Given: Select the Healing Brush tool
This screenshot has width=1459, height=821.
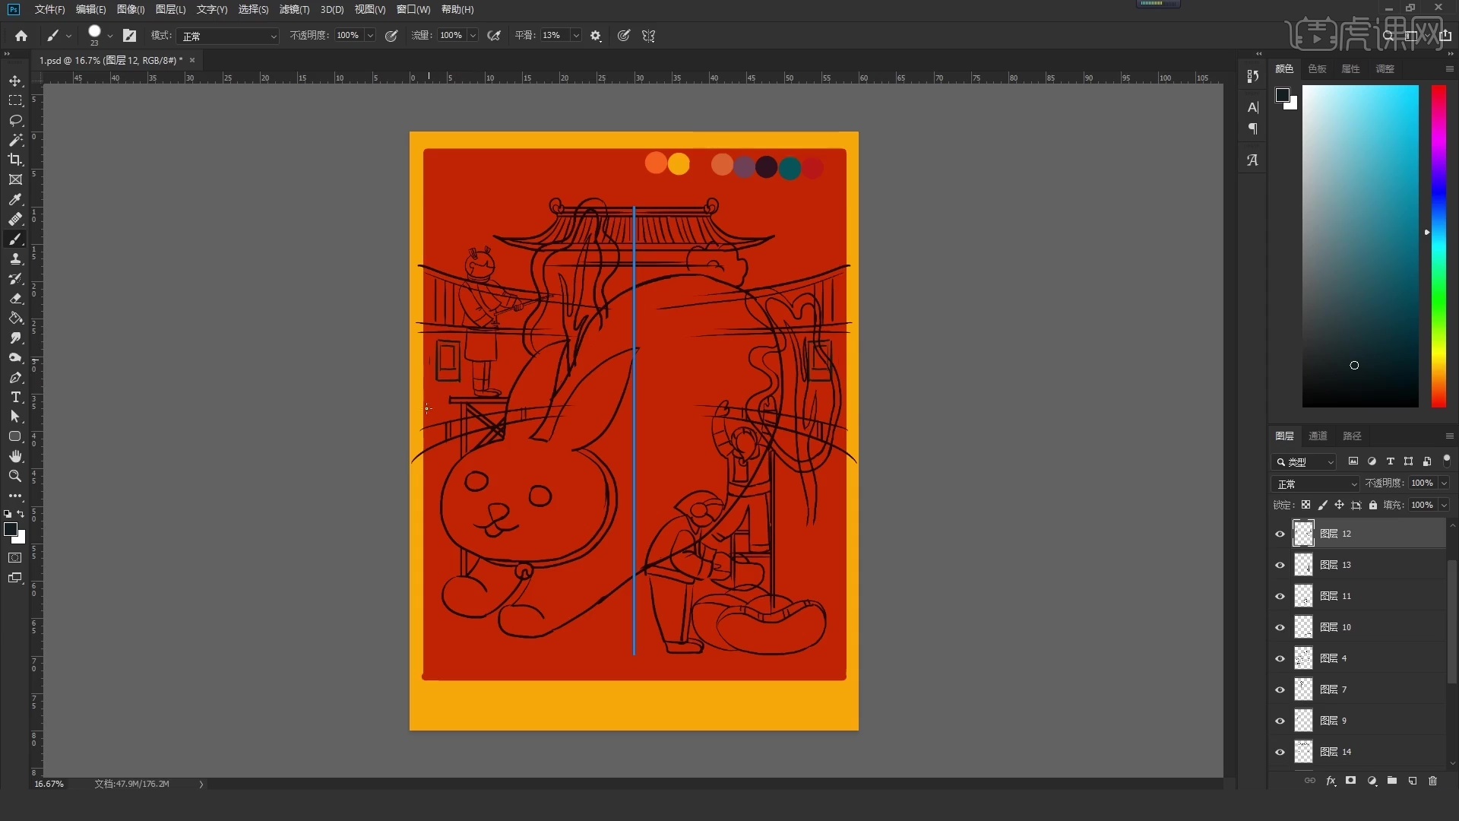Looking at the screenshot, I should [15, 219].
